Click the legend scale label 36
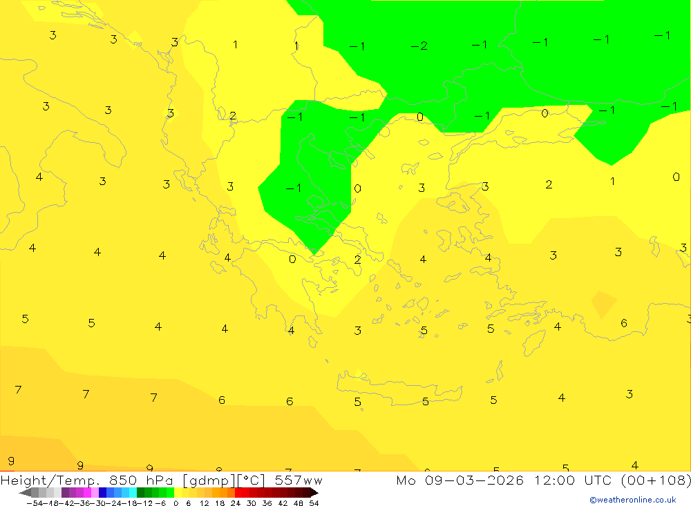Image resolution: width=691 pixels, height=506 pixels. (x=267, y=503)
